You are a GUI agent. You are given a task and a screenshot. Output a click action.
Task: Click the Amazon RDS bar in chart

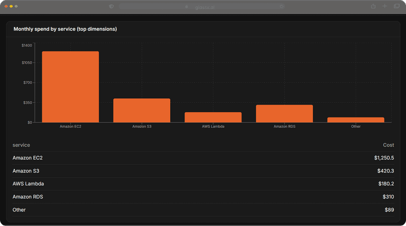coord(284,113)
